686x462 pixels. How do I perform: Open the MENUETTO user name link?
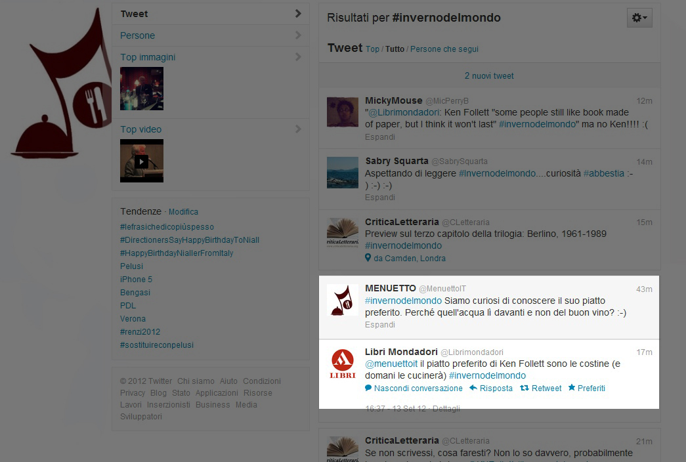(x=390, y=288)
